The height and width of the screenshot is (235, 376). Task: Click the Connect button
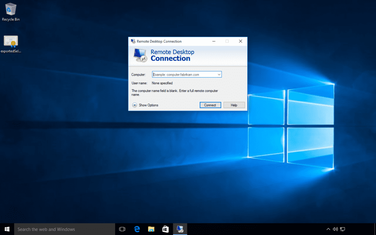(x=210, y=105)
